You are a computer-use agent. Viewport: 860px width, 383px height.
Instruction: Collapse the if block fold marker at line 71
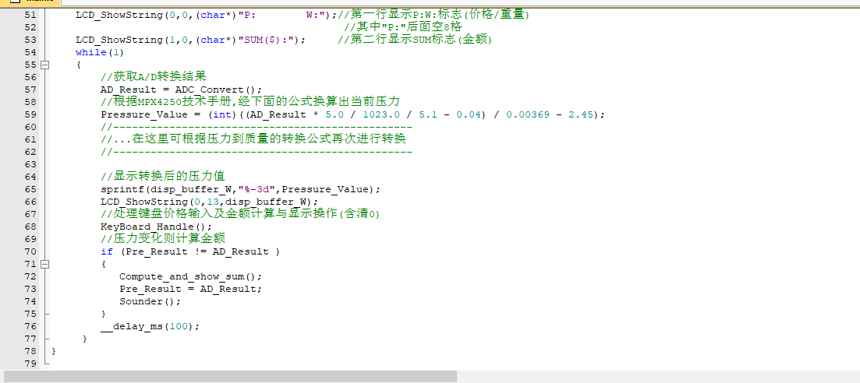tap(44, 264)
